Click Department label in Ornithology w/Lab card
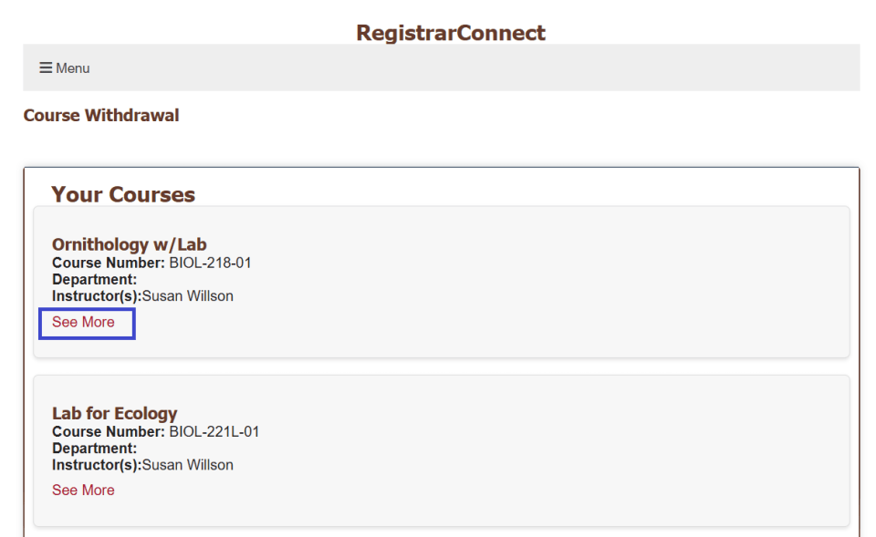The height and width of the screenshot is (537, 876). click(x=95, y=280)
